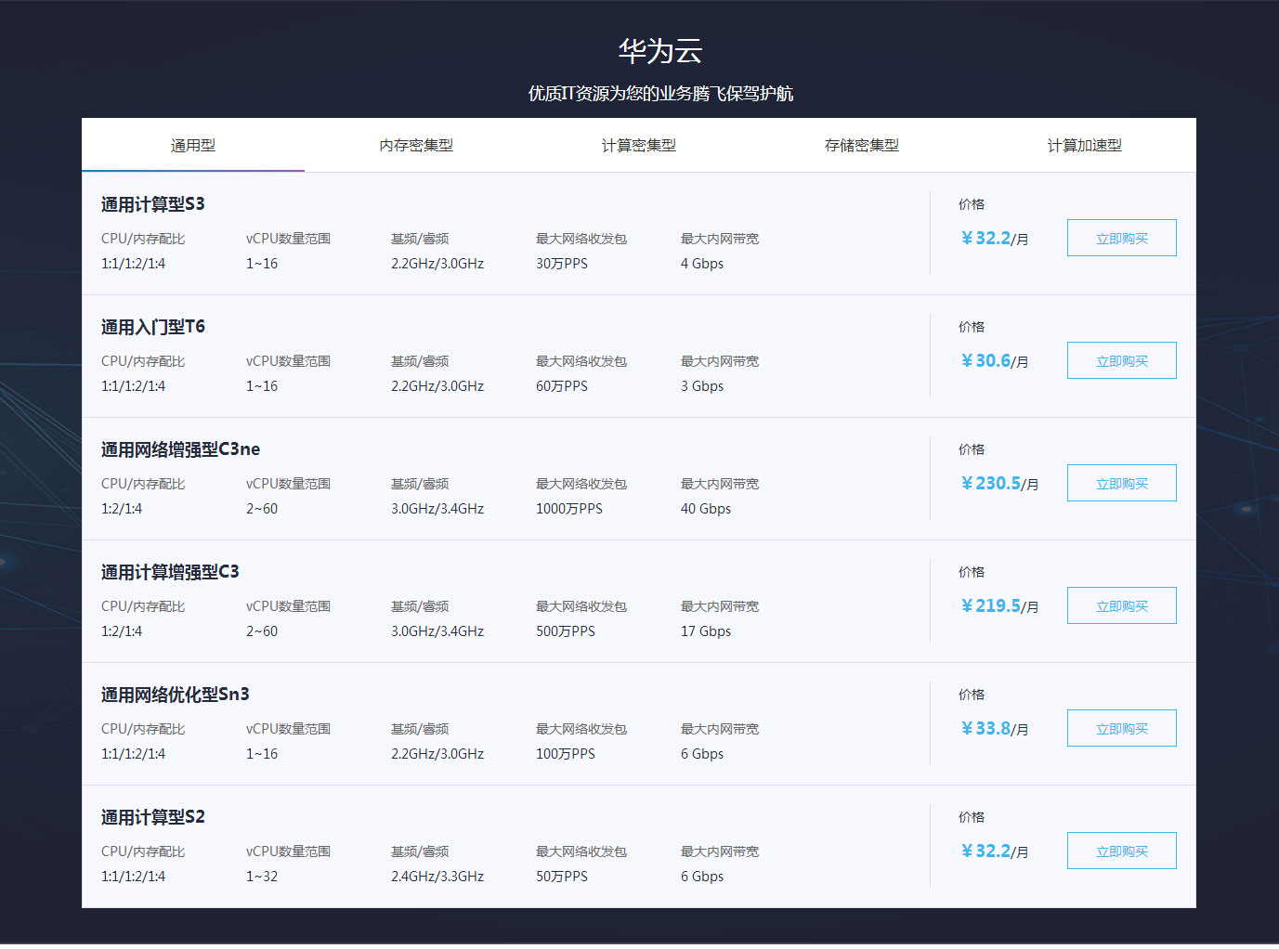This screenshot has width=1279, height=949.
Task: Click the 通用网络优化型Sn3 heading
Action: (175, 695)
